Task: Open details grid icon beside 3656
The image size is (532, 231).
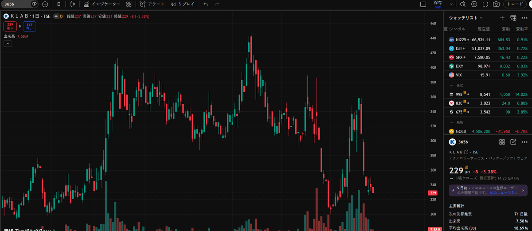Action: 502,142
